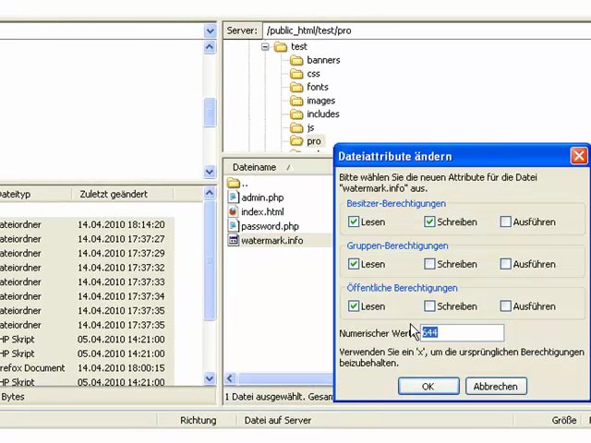The width and height of the screenshot is (591, 443).
Task: Enable public Ausführen permission checkbox
Action: tap(505, 306)
